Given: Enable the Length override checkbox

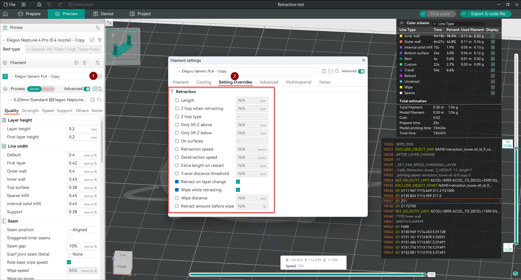Looking at the screenshot, I should tap(177, 100).
